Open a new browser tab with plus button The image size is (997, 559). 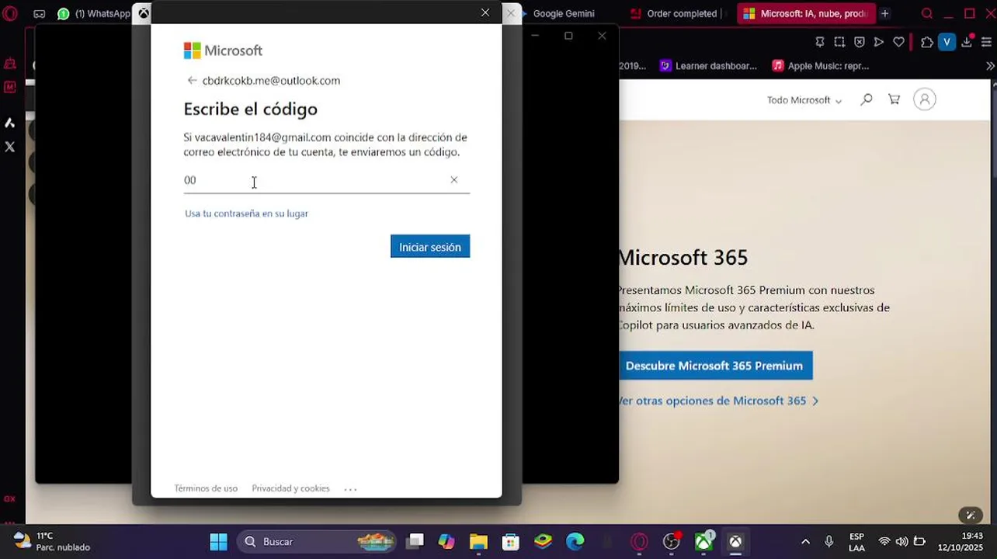tap(885, 13)
